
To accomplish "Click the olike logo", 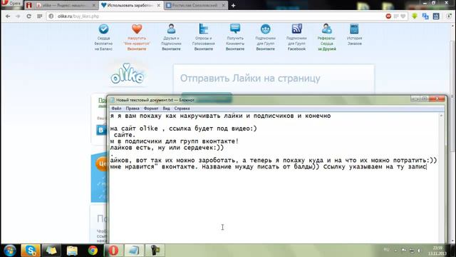I will (128, 74).
